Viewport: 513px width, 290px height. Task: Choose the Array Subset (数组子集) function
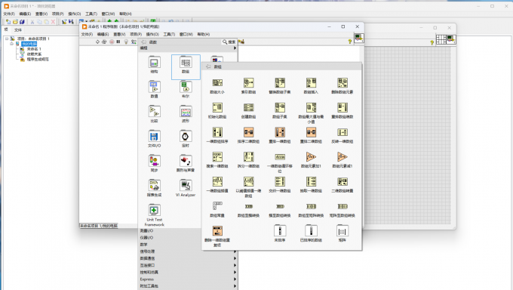tap(280, 110)
